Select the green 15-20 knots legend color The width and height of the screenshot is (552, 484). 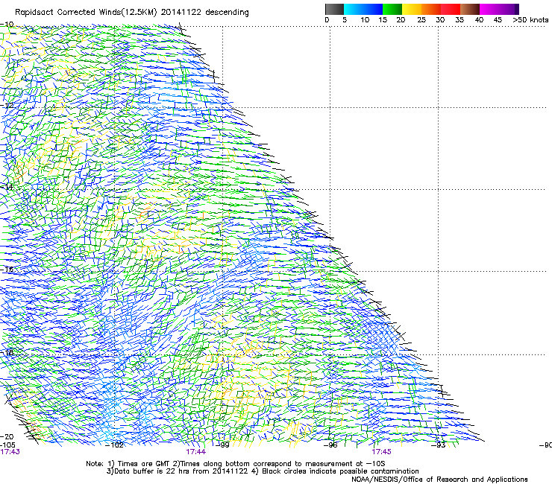[392, 9]
